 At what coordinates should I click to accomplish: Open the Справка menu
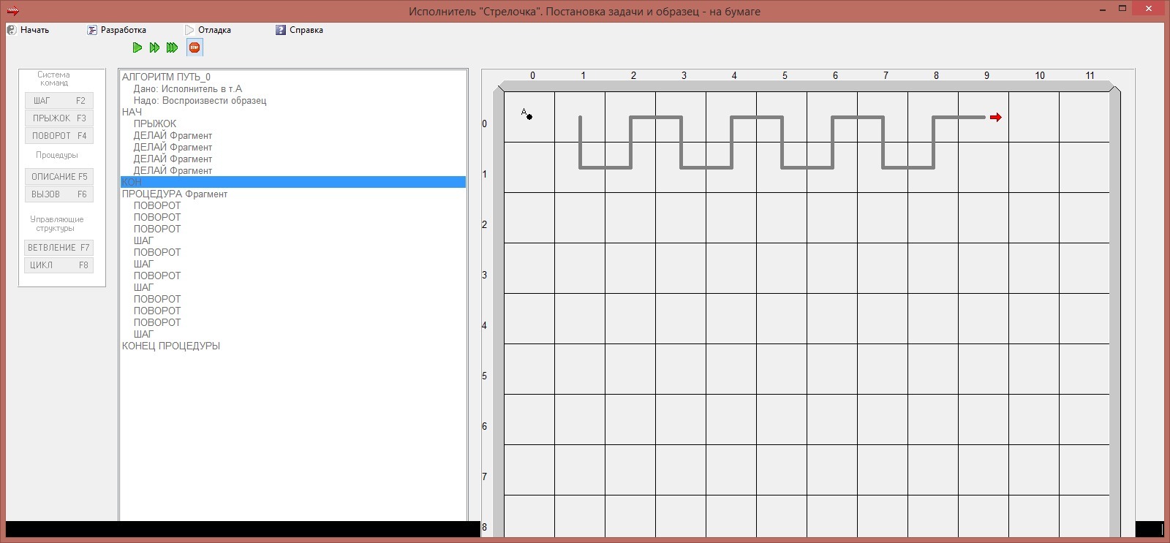click(299, 30)
